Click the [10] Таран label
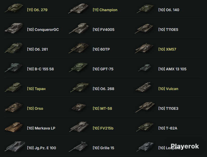207x157 pixels. pyautogui.click(x=36, y=89)
